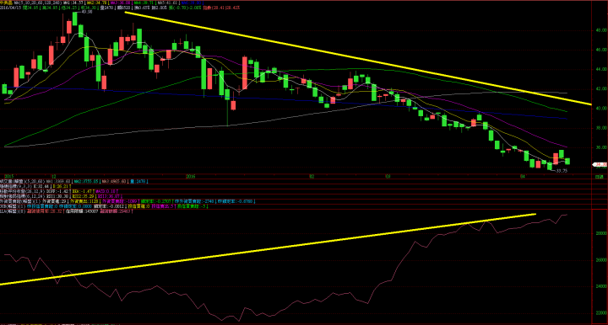608x325 pixels.
Task: Select the last green candlestick on the chart
Action: (x=567, y=161)
